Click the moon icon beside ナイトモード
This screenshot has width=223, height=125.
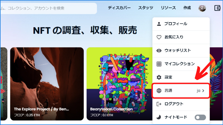[x=159, y=117]
